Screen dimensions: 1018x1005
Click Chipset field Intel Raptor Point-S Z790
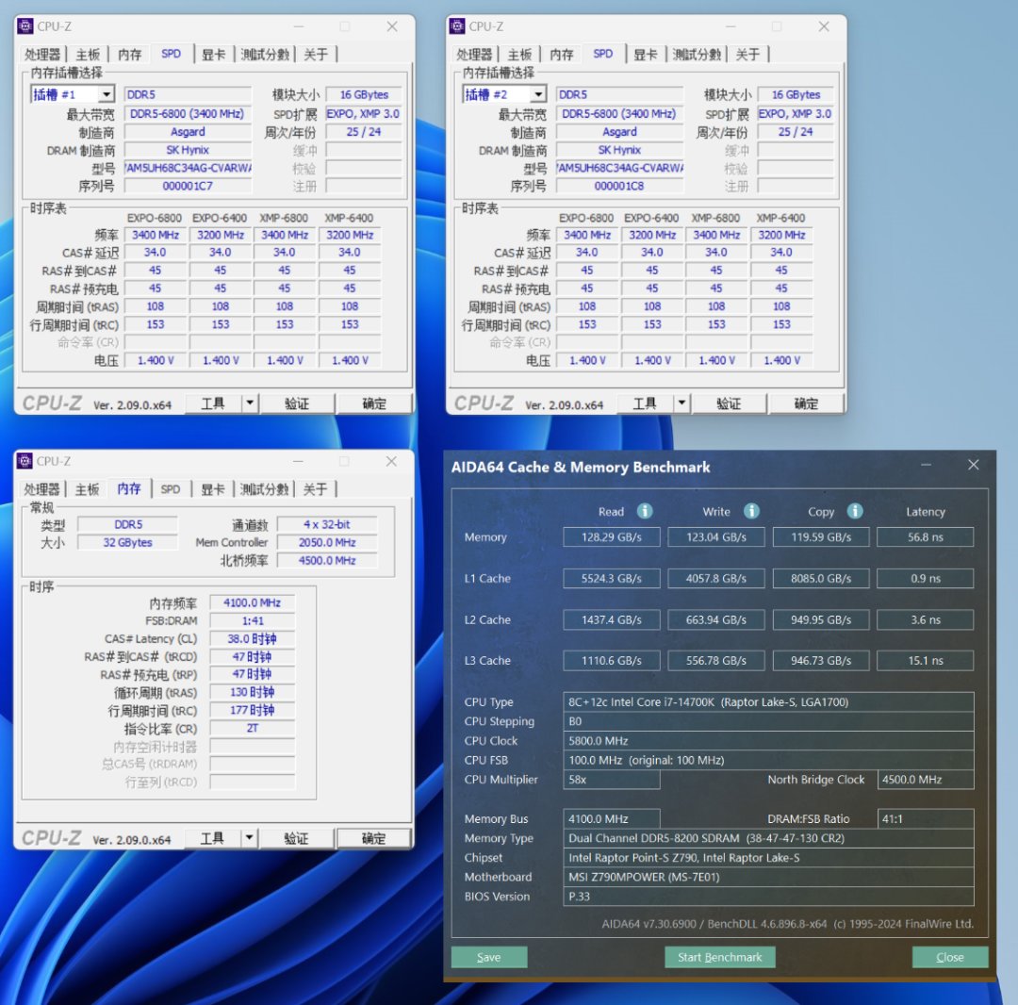tap(768, 858)
